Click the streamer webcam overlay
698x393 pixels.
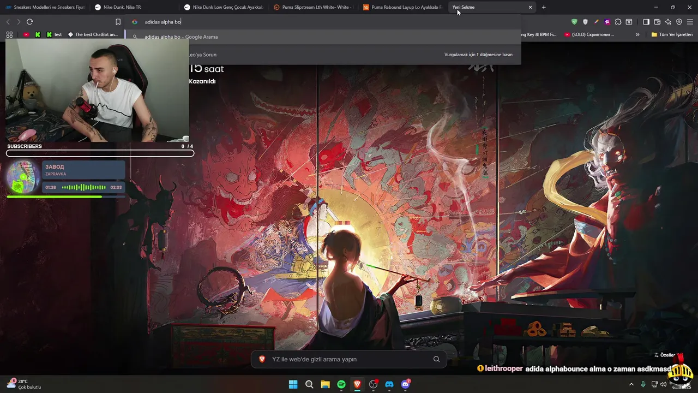click(x=97, y=90)
